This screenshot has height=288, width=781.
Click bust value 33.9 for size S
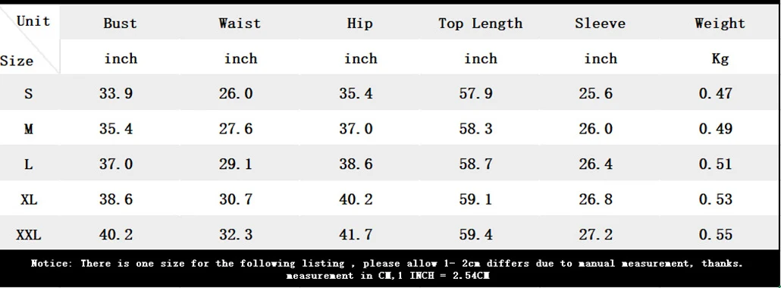pyautogui.click(x=116, y=93)
